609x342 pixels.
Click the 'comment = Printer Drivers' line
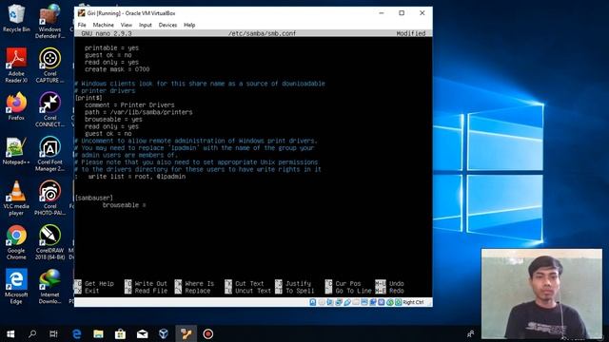pos(129,105)
